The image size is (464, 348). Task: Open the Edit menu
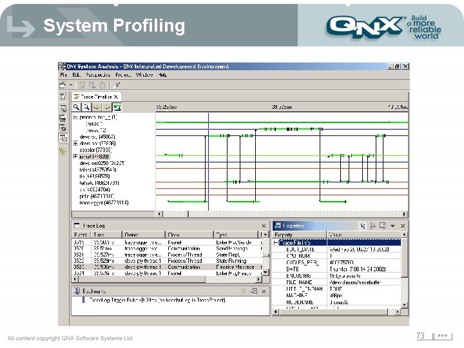click(76, 75)
